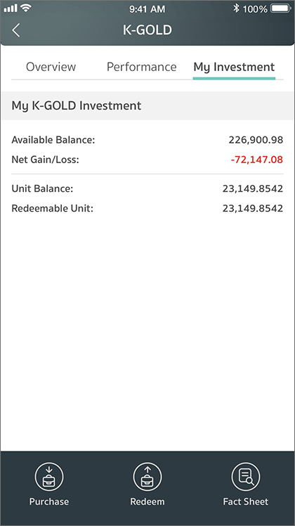This screenshot has height=526, width=295.
Task: Tap the Redeemable Unit value
Action: [x=253, y=208]
